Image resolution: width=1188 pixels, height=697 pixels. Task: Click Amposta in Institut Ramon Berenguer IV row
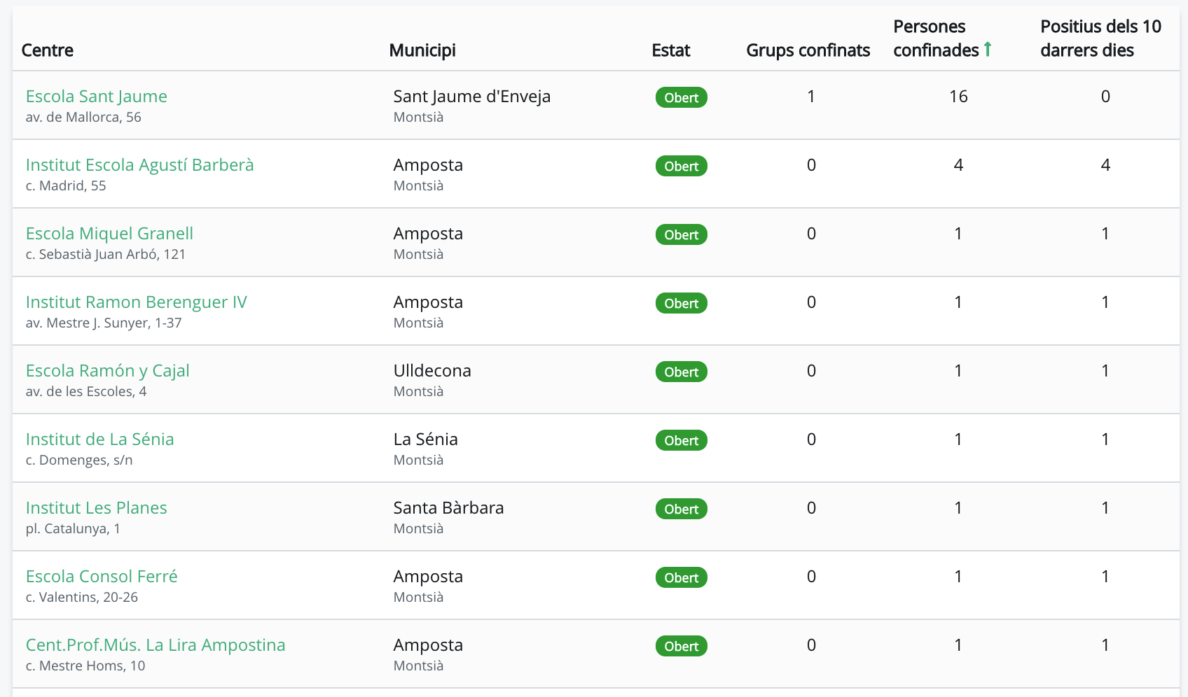428,302
